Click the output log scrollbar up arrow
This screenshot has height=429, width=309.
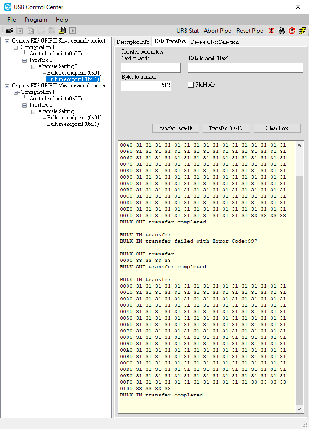(299, 145)
